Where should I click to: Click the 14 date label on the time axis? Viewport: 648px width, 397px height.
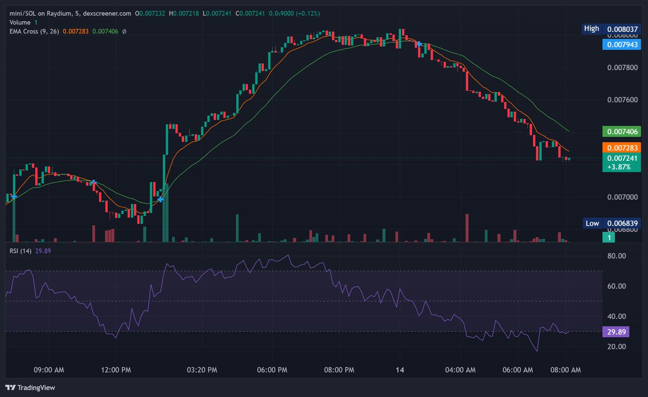tap(400, 370)
